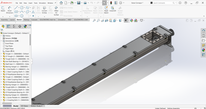The image size is (206, 109).
Task: Switch to the SOLIDWORKS CAM tab
Action: coord(81,20)
